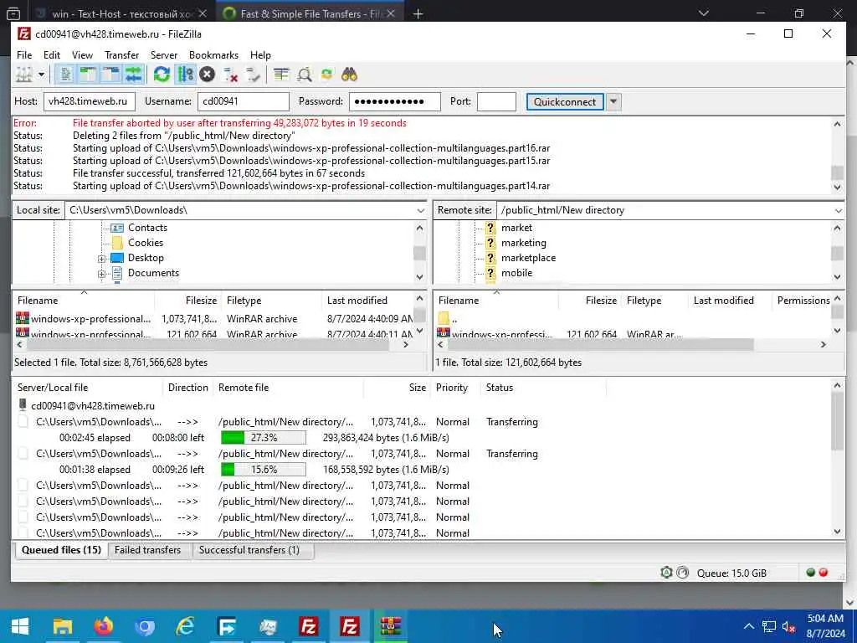Open the Remote site path dropdown

pos(838,210)
